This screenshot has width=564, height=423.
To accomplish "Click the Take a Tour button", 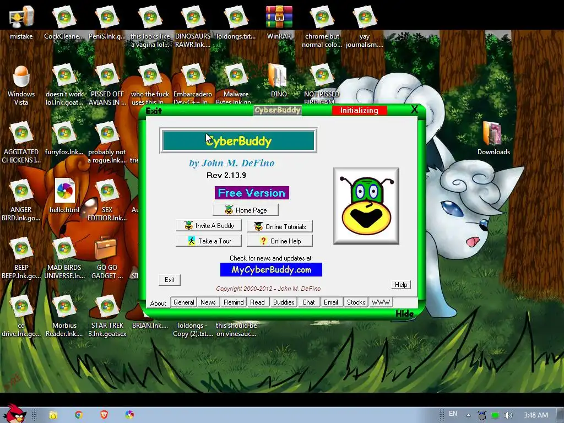I will (209, 241).
